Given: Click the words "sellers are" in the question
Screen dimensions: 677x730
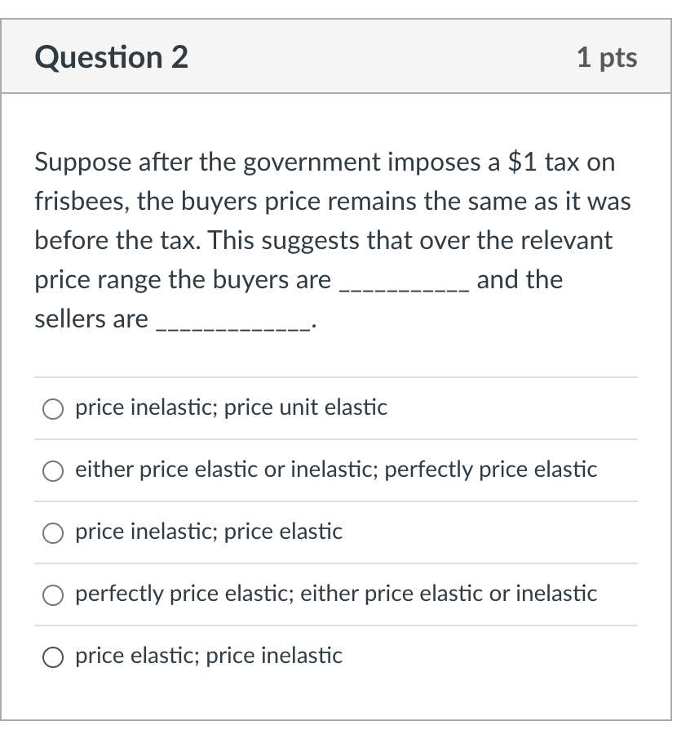Looking at the screenshot, I should click(x=91, y=318).
